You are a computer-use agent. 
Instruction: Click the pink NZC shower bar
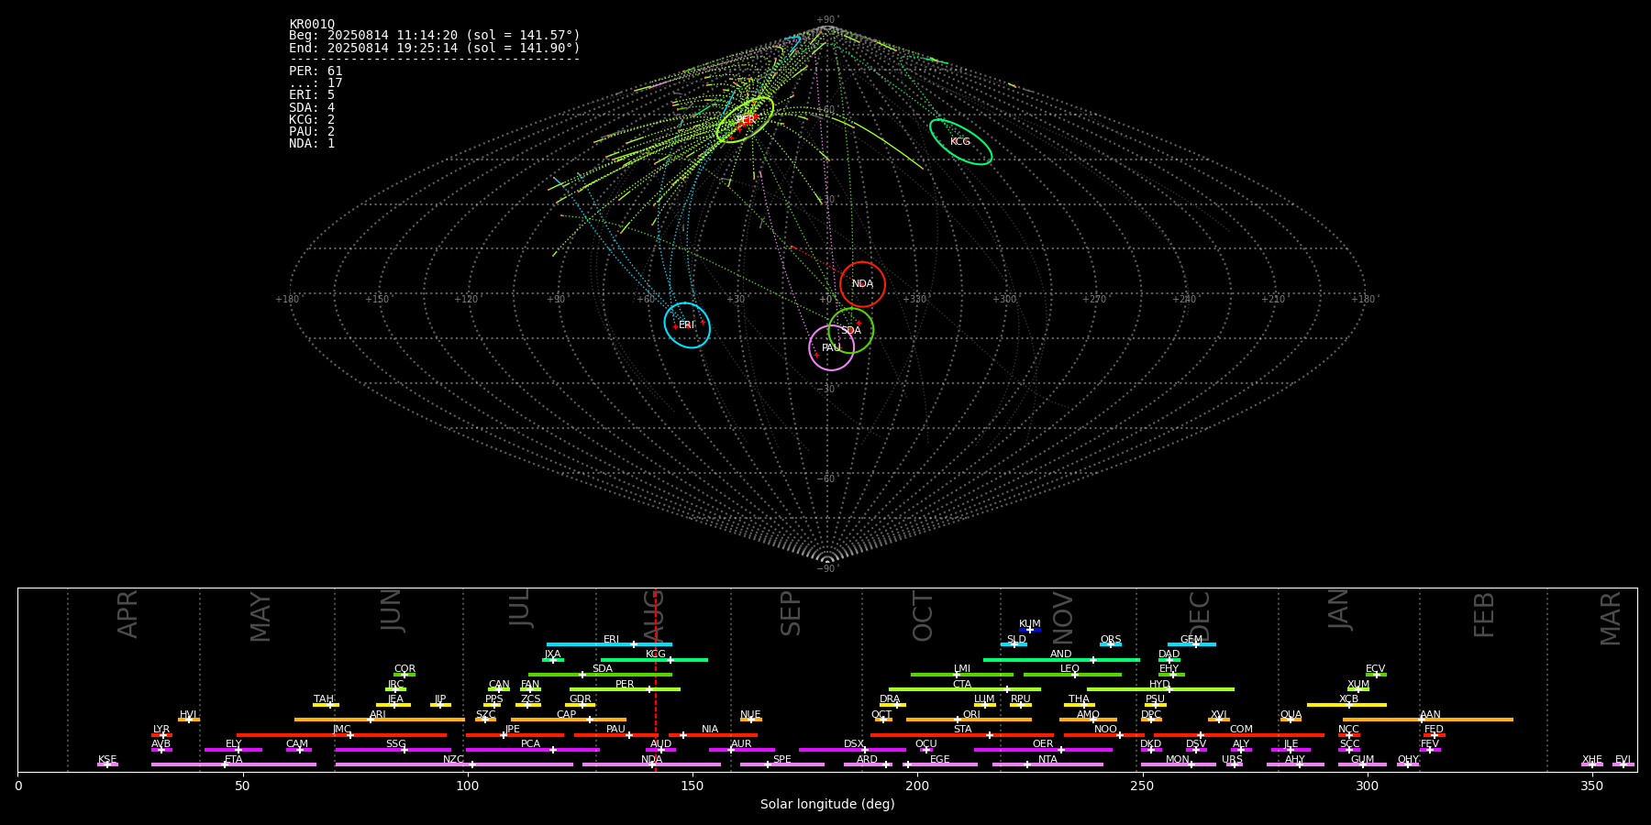[454, 764]
